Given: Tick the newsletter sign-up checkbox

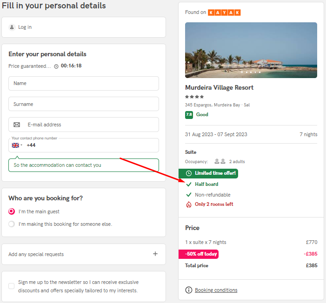Looking at the screenshot, I should pos(12,286).
